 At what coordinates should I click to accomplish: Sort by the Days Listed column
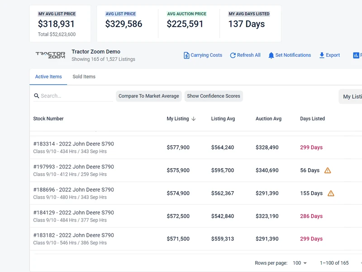pyautogui.click(x=312, y=119)
